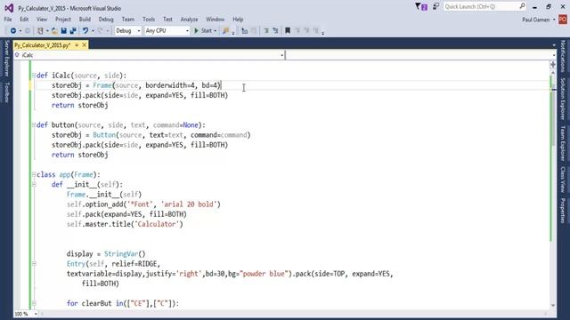This screenshot has width=570, height=320.
Task: Open the New Project dropdown arrow
Action: click(47, 31)
